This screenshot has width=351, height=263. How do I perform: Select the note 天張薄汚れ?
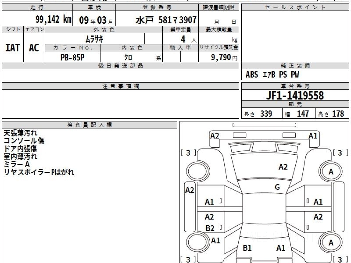20,133
